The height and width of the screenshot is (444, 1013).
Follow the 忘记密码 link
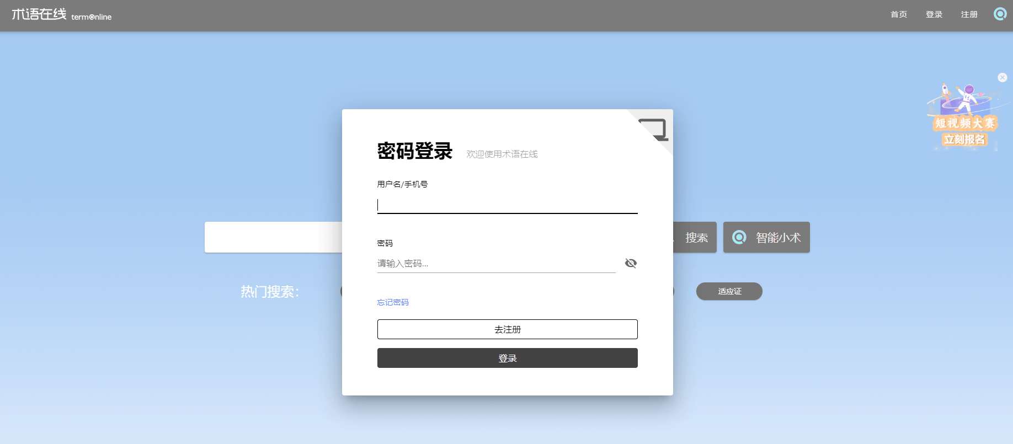coord(393,302)
